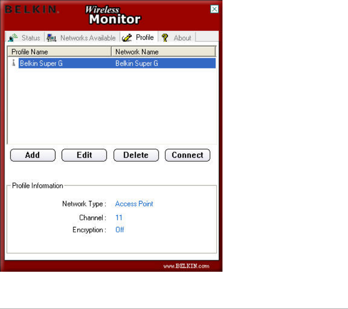Click the antenna icon beside Belkin Super G
348x309 pixels.
(x=13, y=63)
